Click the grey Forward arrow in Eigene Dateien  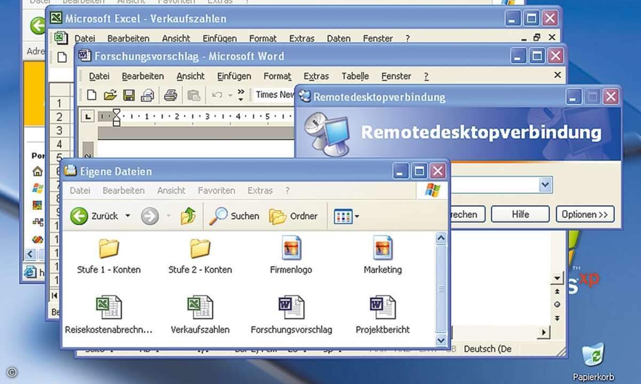coord(150,216)
